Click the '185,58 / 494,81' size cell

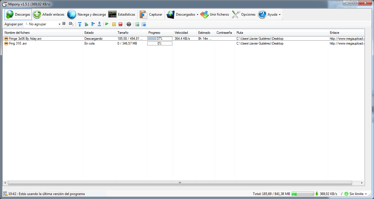point(130,38)
